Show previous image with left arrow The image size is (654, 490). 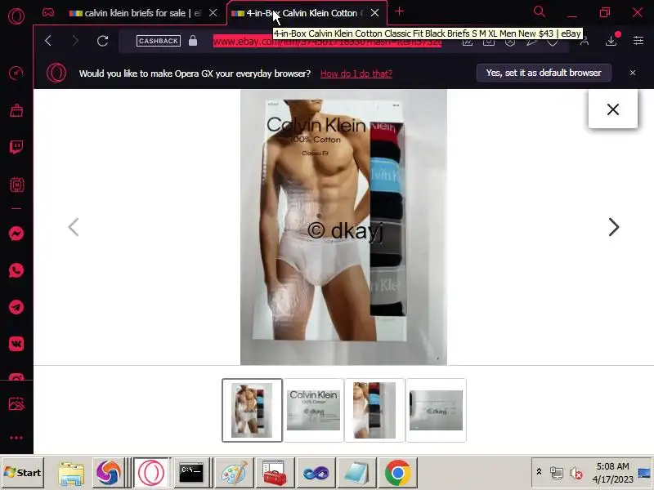(x=74, y=227)
